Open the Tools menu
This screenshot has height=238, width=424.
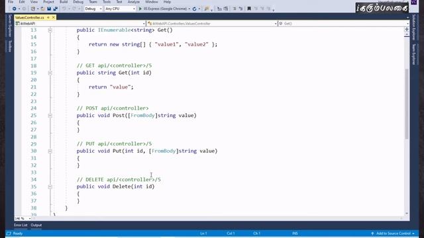pyautogui.click(x=107, y=2)
